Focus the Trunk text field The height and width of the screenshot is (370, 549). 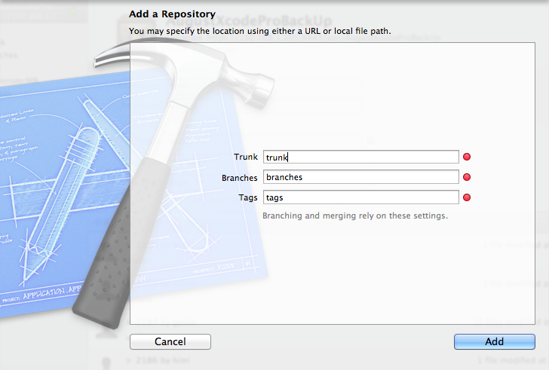click(360, 157)
